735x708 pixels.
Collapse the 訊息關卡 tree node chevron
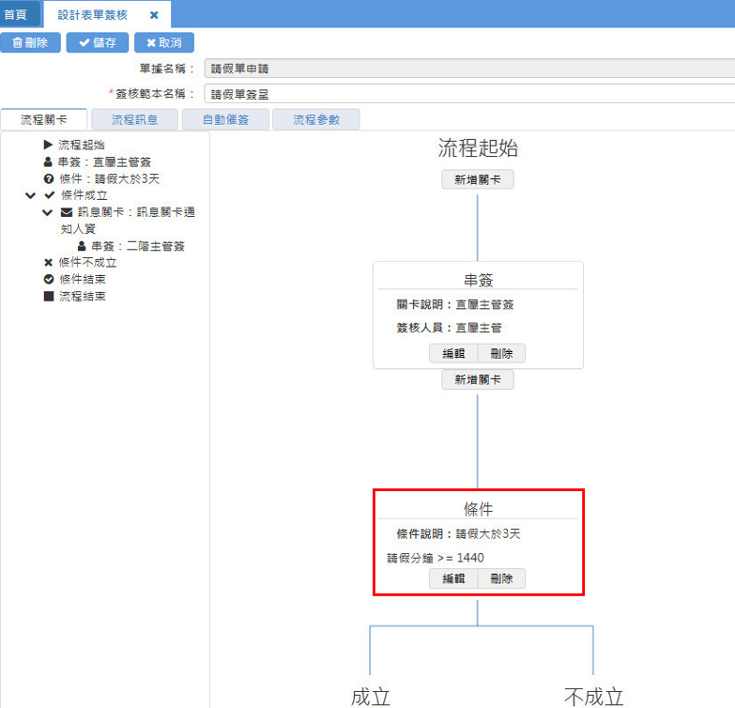(48, 213)
